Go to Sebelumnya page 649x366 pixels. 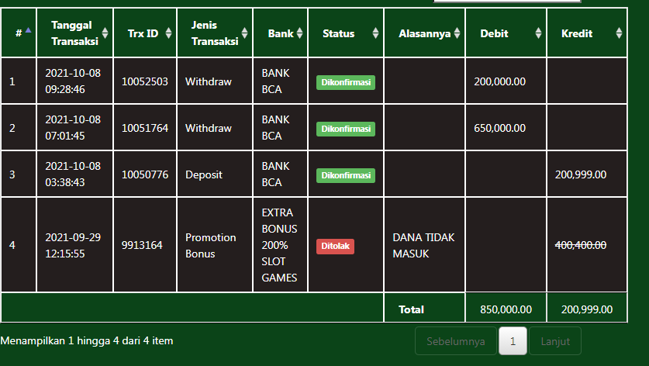[x=456, y=341]
